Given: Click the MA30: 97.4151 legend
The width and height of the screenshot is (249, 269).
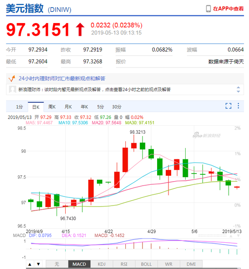Looking at the screenshot, I should point(139,123).
